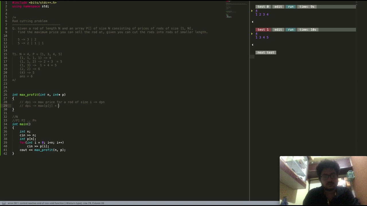Click test input values 1 3 4 5
The height and width of the screenshot is (206, 367).
coord(262,37)
